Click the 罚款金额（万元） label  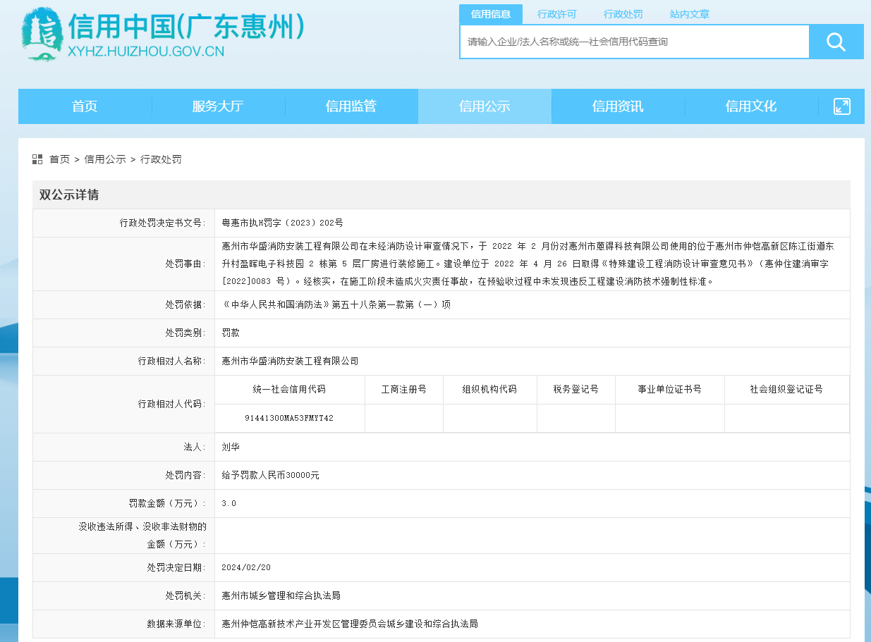pos(167,503)
